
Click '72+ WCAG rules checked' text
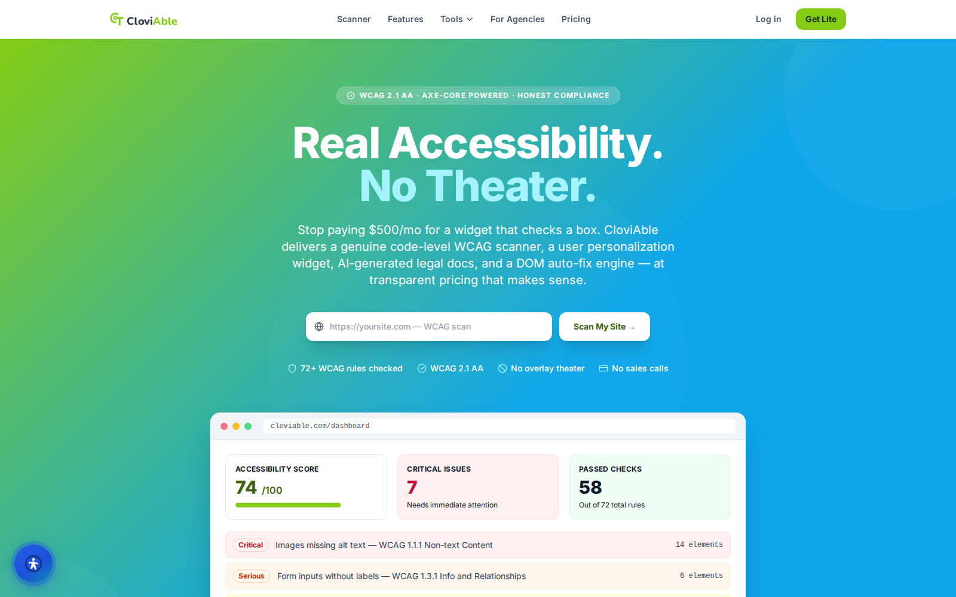click(x=351, y=368)
